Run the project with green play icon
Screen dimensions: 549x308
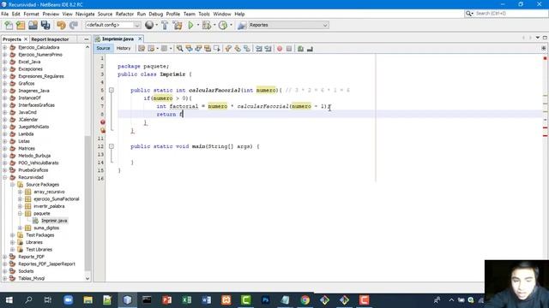(190, 25)
